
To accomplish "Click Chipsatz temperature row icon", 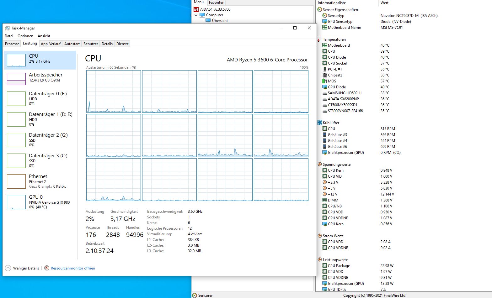I will [x=325, y=75].
